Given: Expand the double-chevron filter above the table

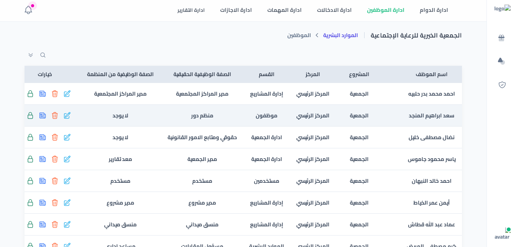Looking at the screenshot, I should 31,55.
